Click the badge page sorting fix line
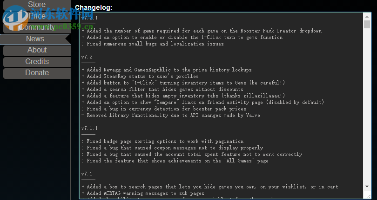 click(x=162, y=141)
